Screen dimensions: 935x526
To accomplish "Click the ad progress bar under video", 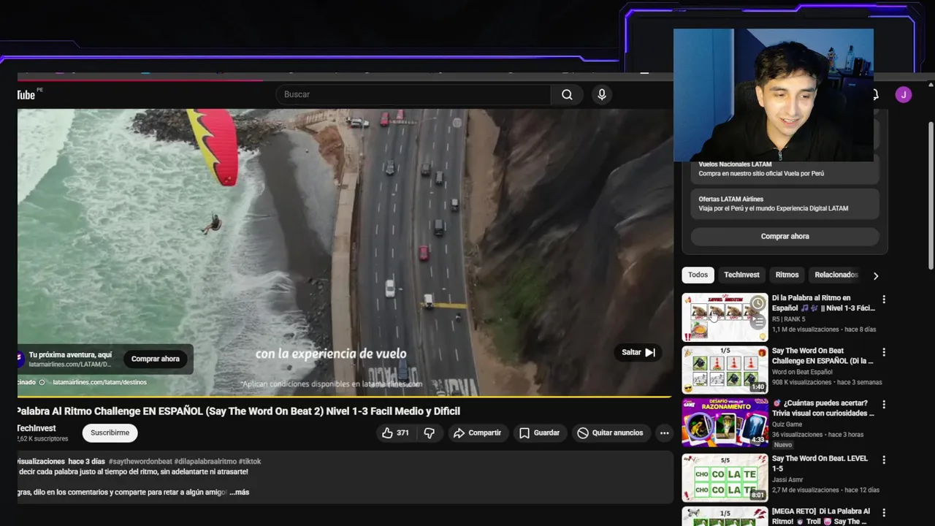I will click(x=345, y=397).
